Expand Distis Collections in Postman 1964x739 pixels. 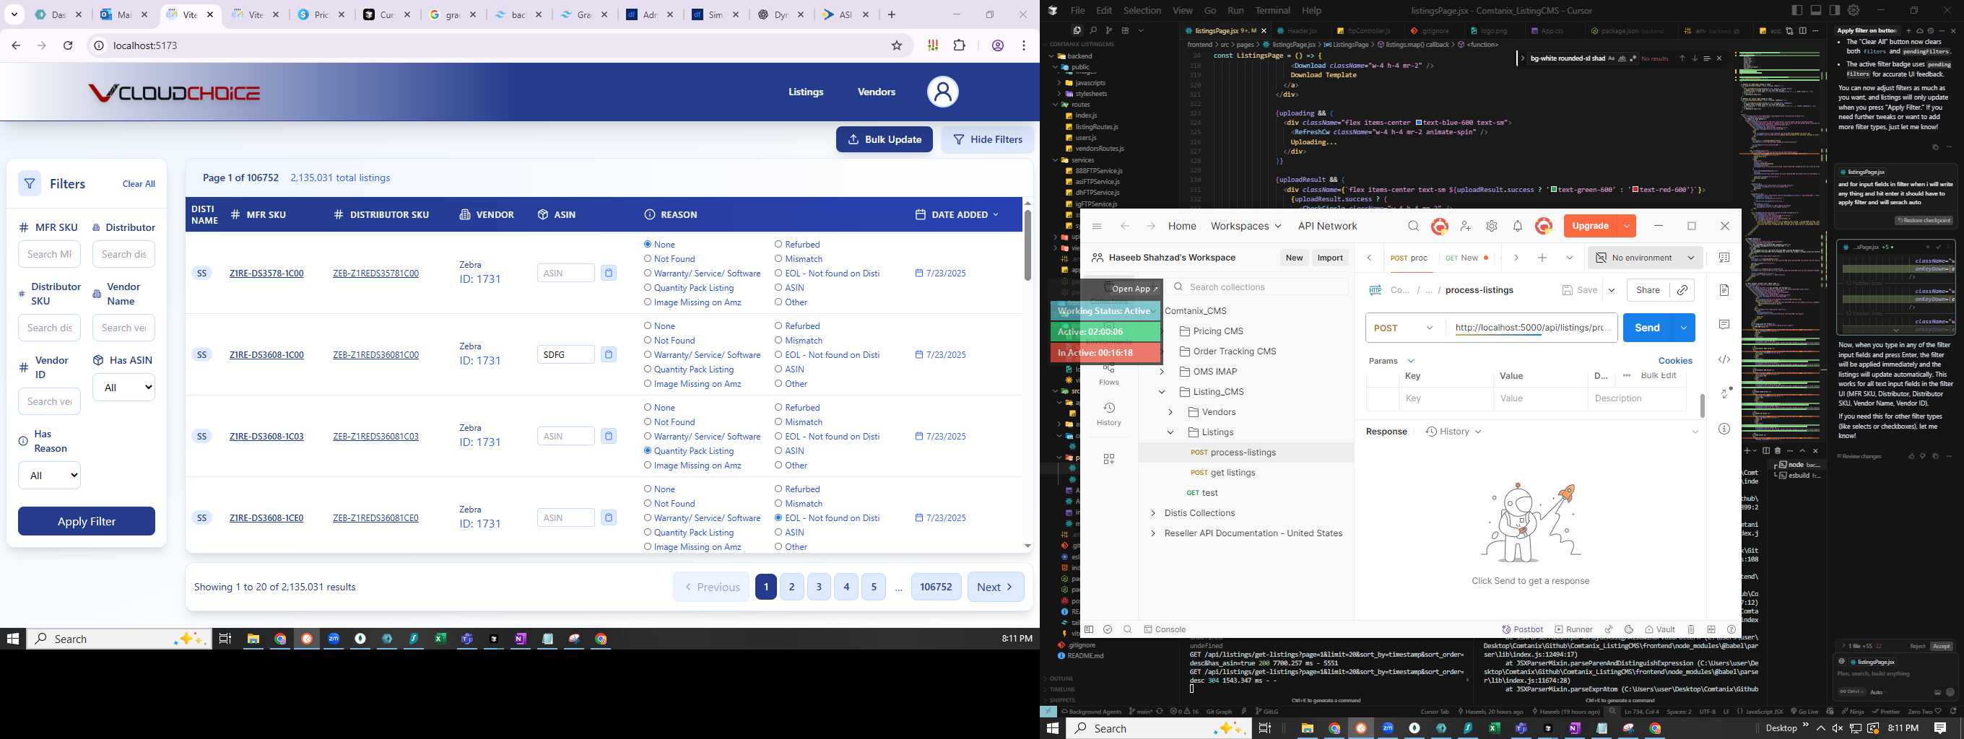point(1152,514)
